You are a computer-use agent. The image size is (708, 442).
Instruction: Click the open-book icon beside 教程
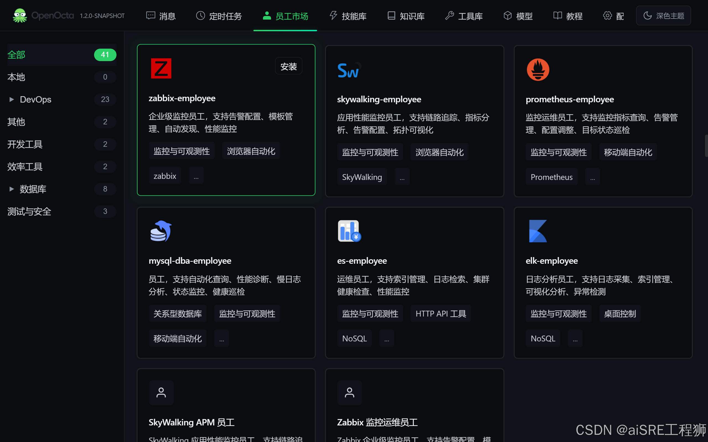(557, 15)
